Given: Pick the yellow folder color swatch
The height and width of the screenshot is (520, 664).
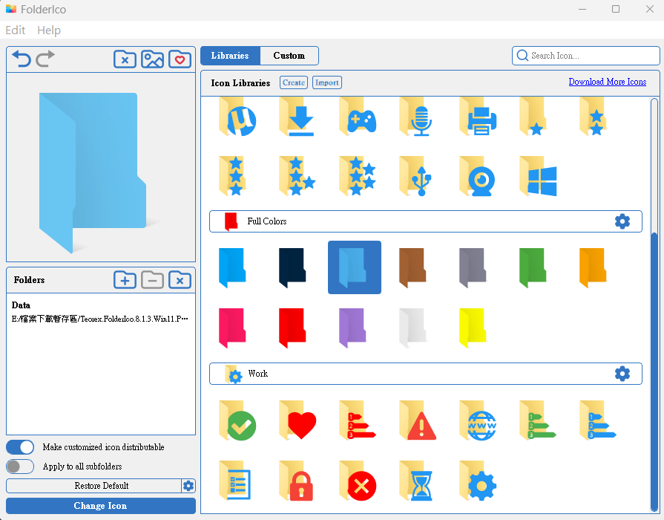Looking at the screenshot, I should (x=472, y=328).
